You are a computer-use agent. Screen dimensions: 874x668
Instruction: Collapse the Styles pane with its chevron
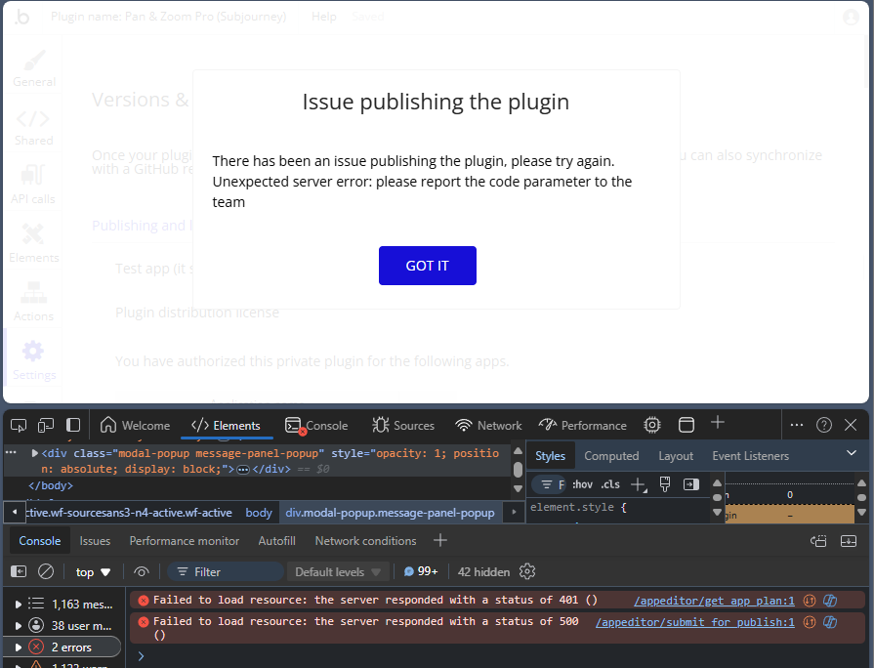(850, 454)
